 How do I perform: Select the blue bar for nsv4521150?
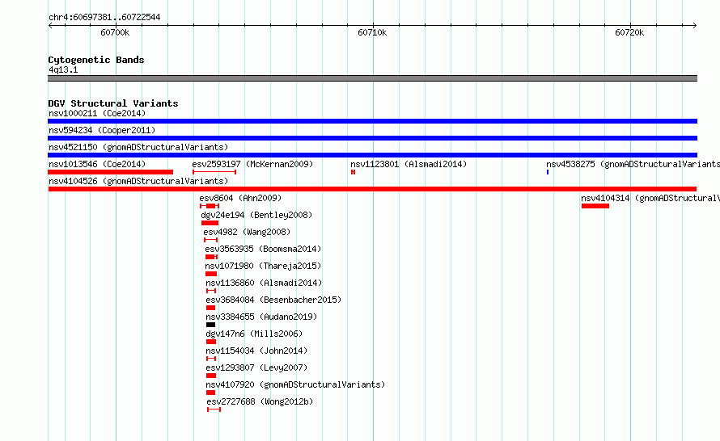372,155
